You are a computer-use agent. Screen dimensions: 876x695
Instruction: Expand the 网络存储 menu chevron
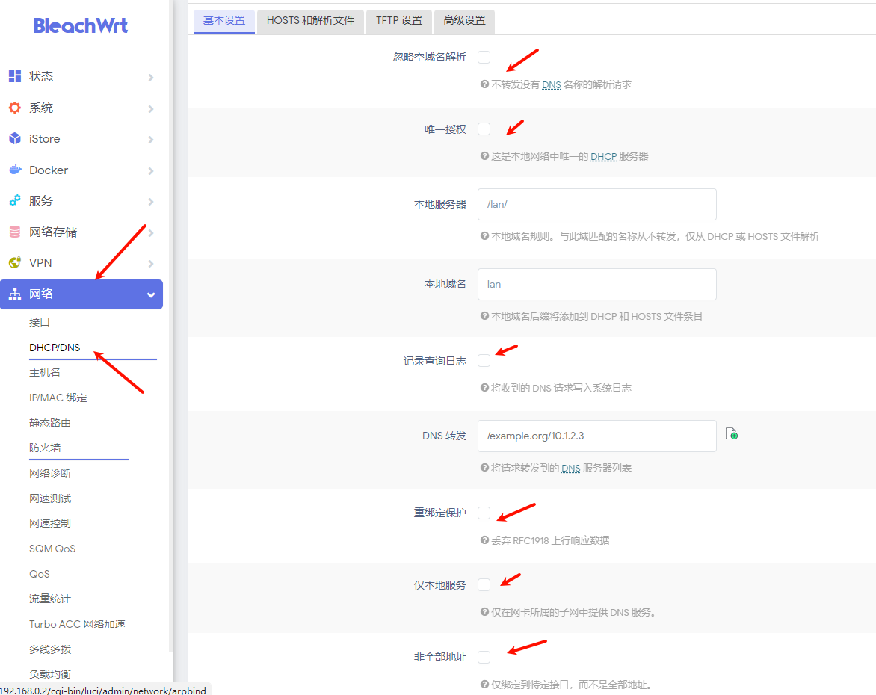151,232
